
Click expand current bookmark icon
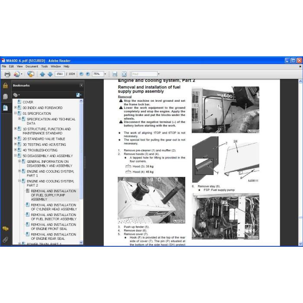click(x=78, y=95)
